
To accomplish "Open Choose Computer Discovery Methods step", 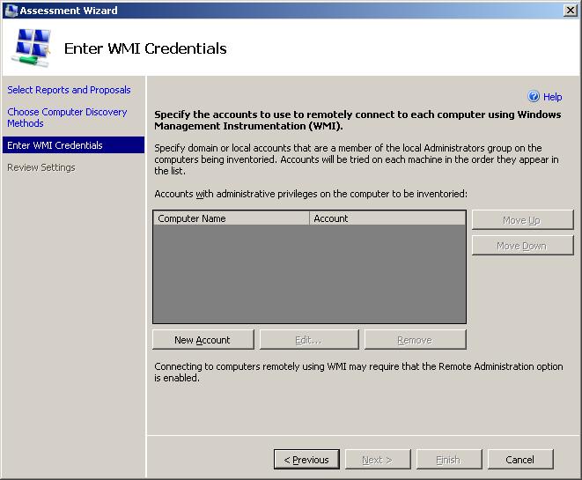I will click(x=67, y=117).
